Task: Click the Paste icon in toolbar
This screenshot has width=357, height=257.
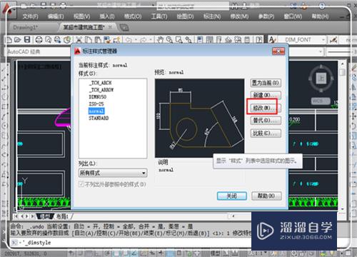Action: (x=98, y=39)
